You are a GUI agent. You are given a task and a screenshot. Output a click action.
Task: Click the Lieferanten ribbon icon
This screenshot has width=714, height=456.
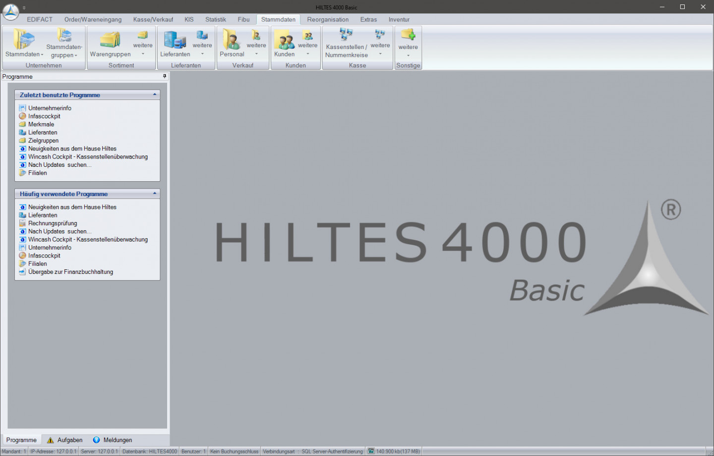pos(175,40)
